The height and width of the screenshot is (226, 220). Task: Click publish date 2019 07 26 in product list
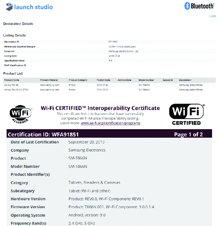(102, 85)
